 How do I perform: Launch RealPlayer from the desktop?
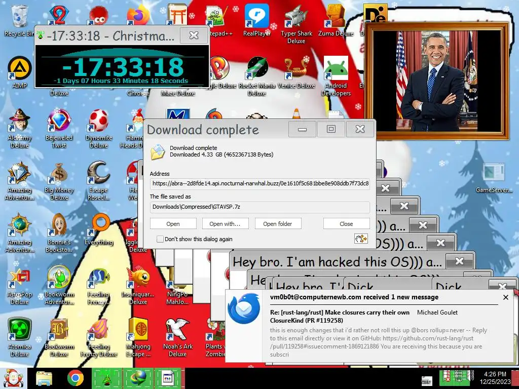[x=257, y=20]
